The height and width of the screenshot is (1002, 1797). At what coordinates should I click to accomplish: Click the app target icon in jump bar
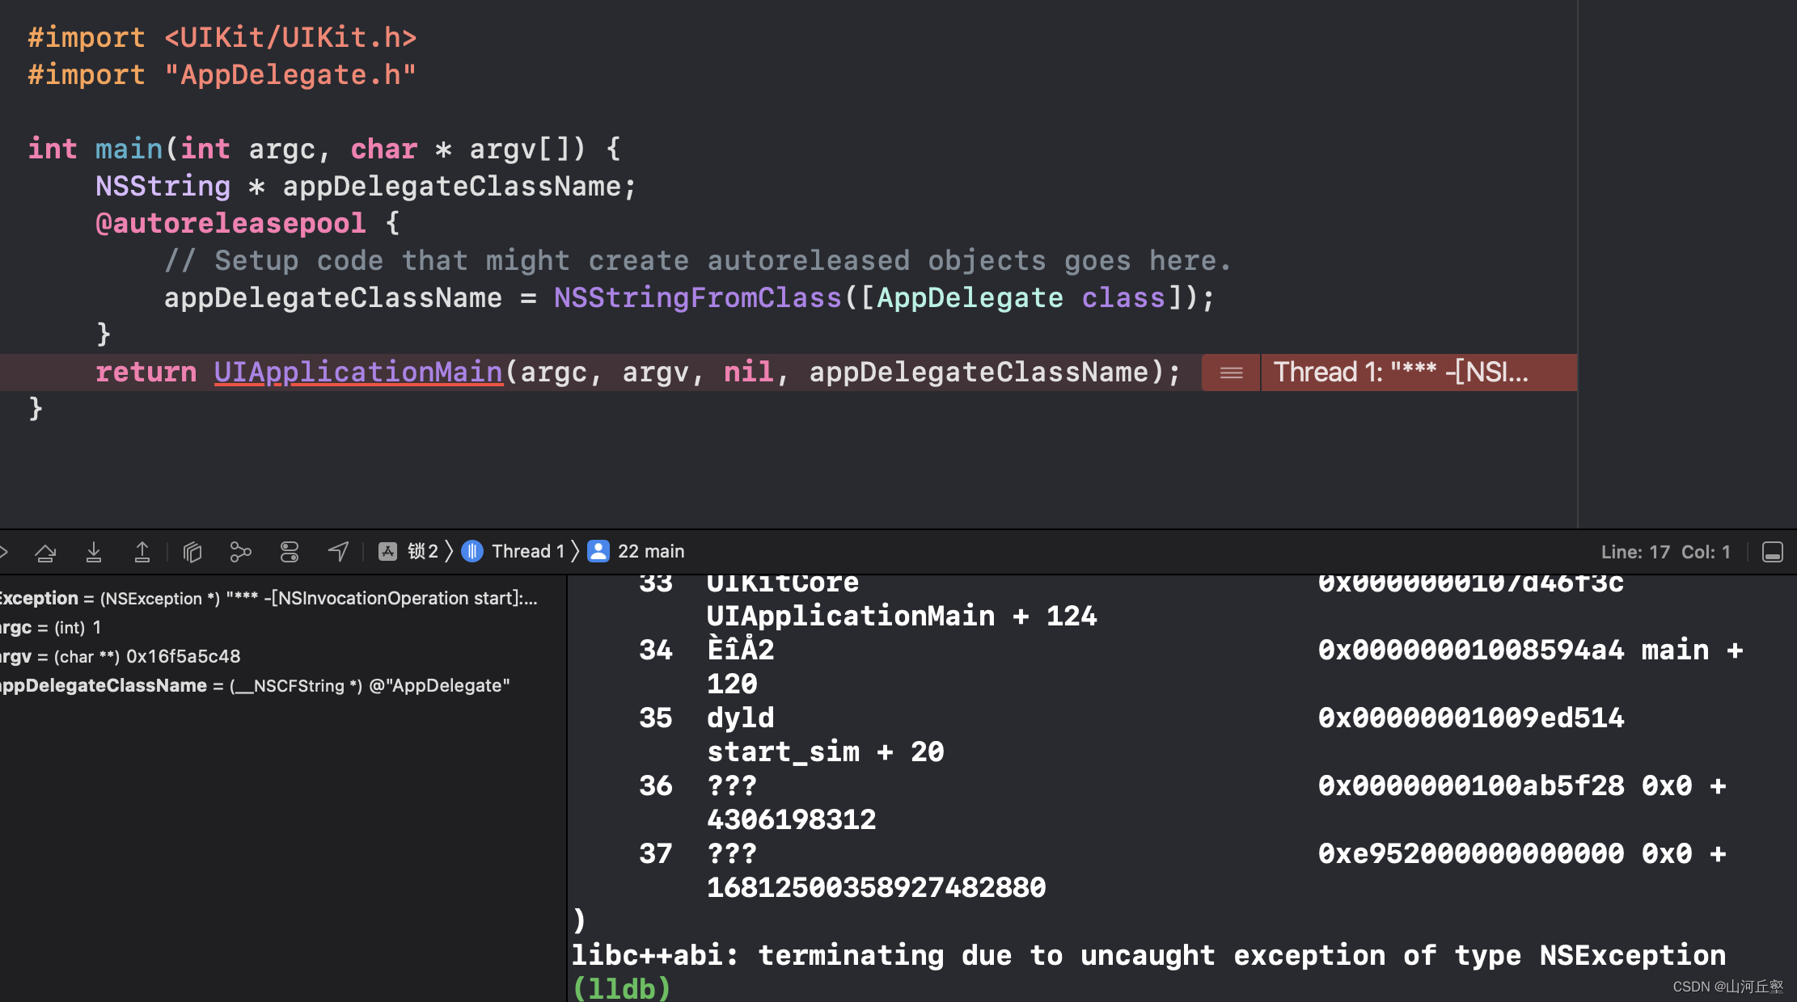(x=388, y=552)
